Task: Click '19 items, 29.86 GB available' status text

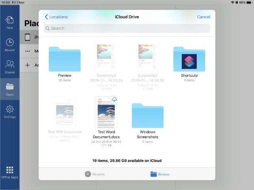Action: click(x=127, y=161)
